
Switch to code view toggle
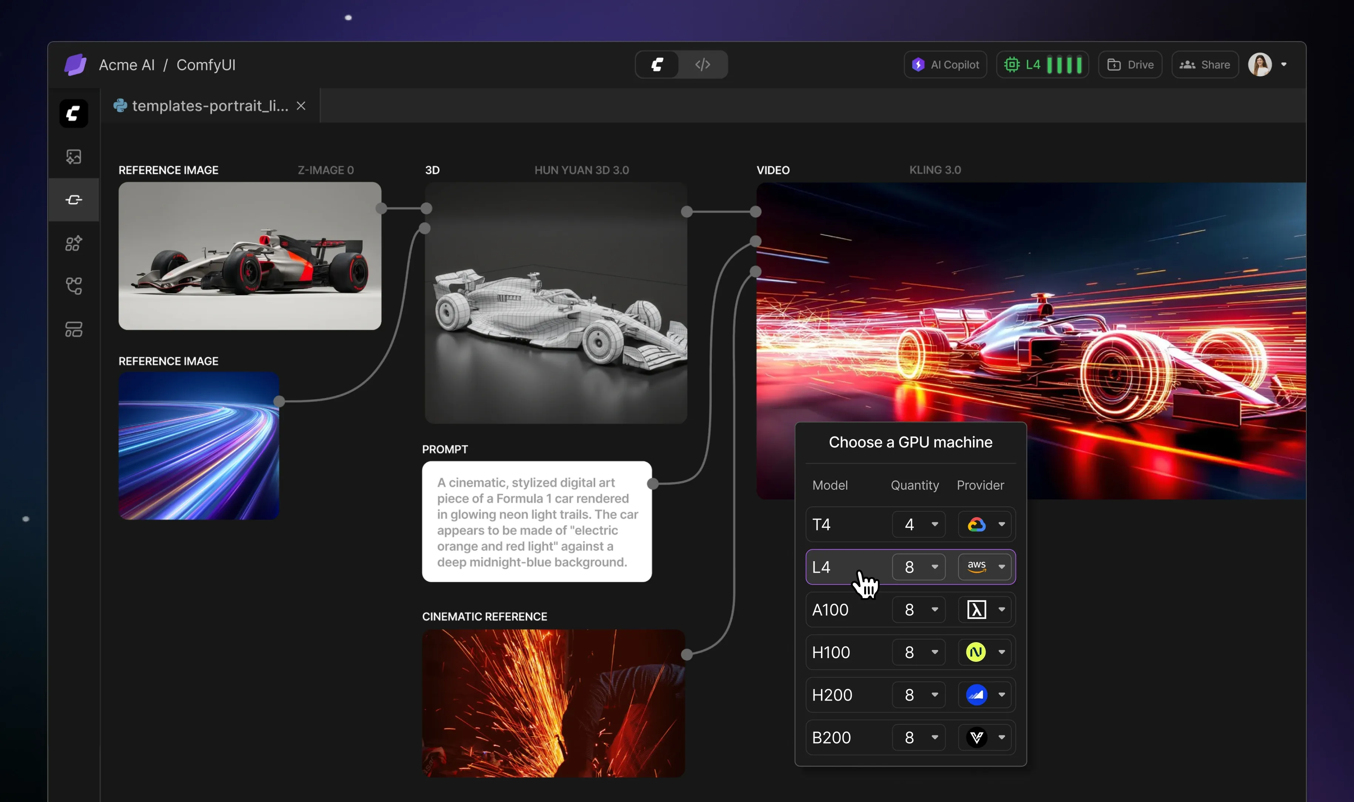tap(703, 65)
